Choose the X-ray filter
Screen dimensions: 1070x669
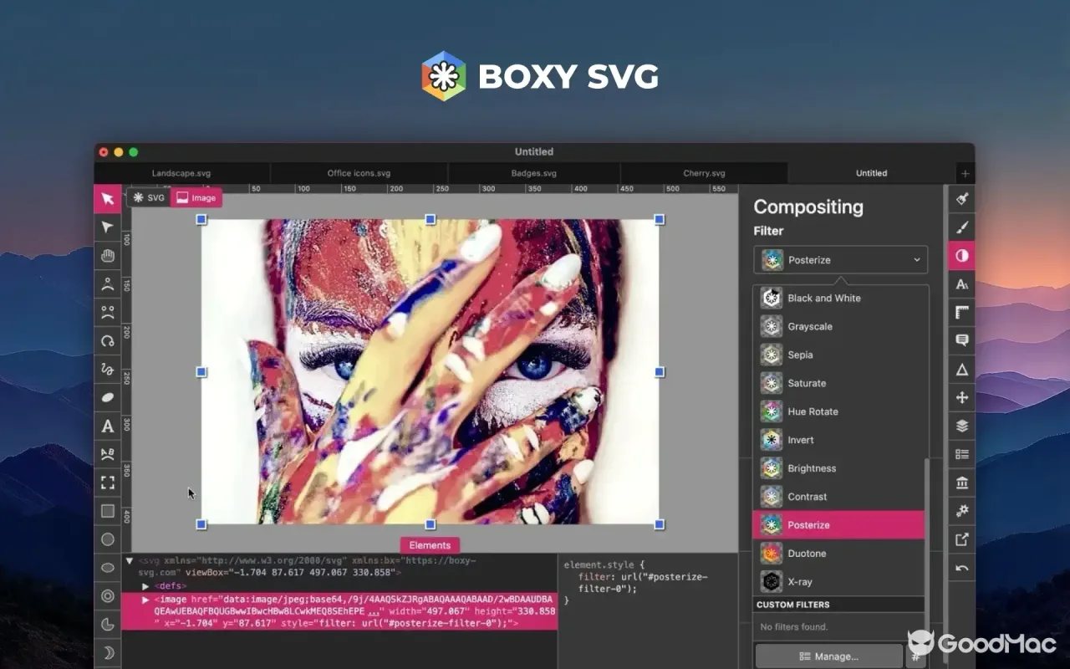pyautogui.click(x=840, y=582)
